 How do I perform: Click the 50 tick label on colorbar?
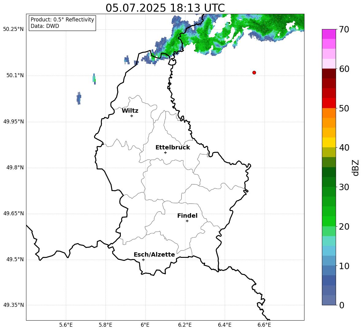(x=344, y=108)
